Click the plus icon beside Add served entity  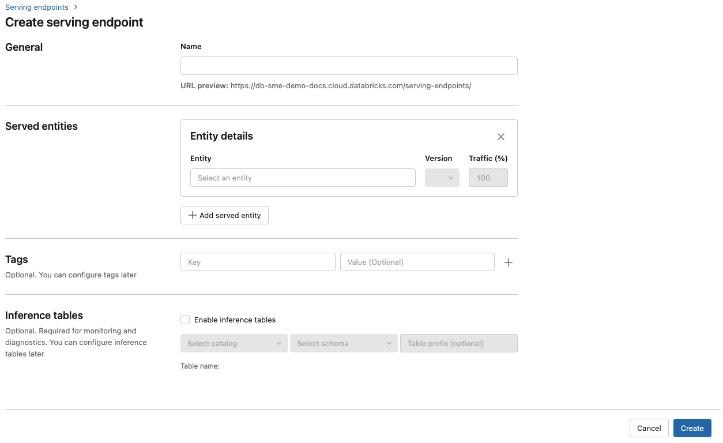click(193, 215)
